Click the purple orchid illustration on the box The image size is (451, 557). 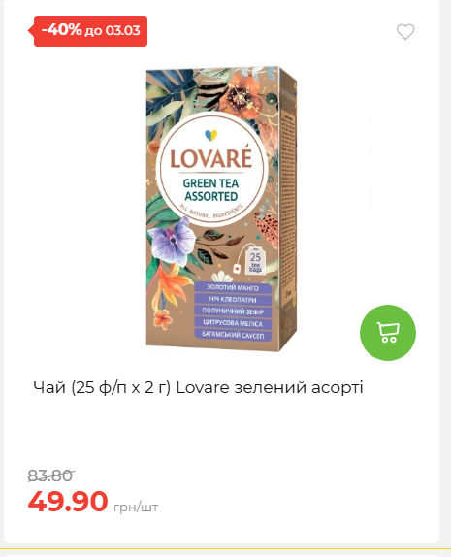(172, 241)
